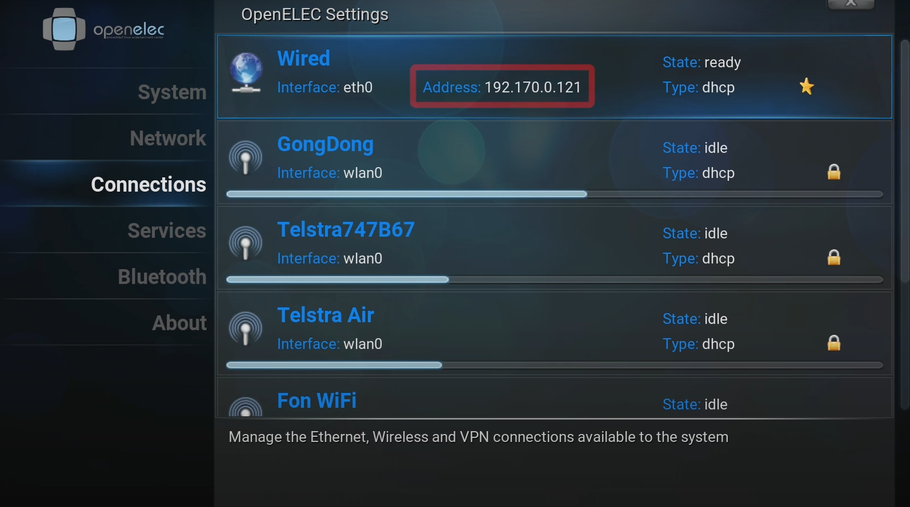Click the gold star on Wired connection
910x507 pixels.
[x=807, y=86]
